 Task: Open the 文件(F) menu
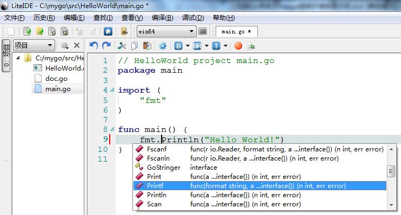click(14, 18)
